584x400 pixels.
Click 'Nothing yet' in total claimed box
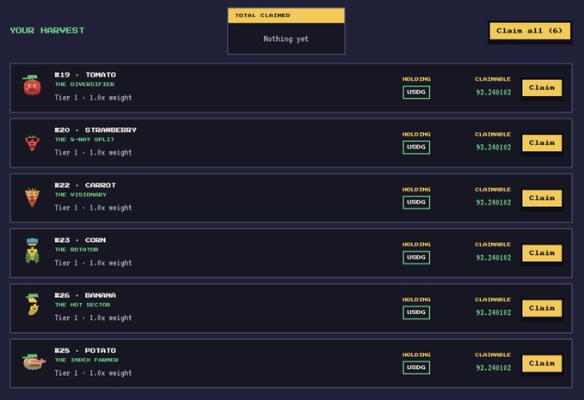(x=286, y=39)
